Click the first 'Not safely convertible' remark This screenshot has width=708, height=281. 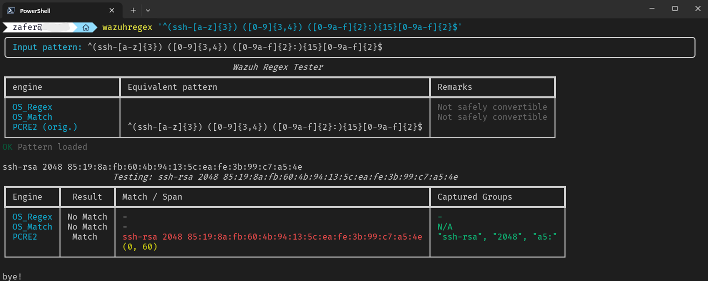click(492, 107)
